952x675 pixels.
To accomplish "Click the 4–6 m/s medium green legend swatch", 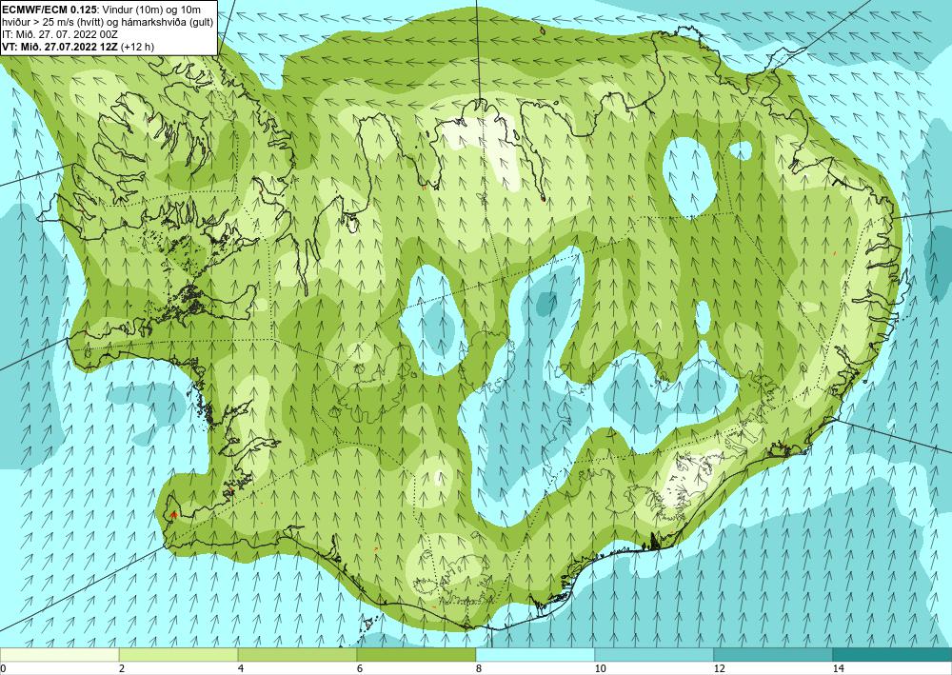I will coord(297,654).
